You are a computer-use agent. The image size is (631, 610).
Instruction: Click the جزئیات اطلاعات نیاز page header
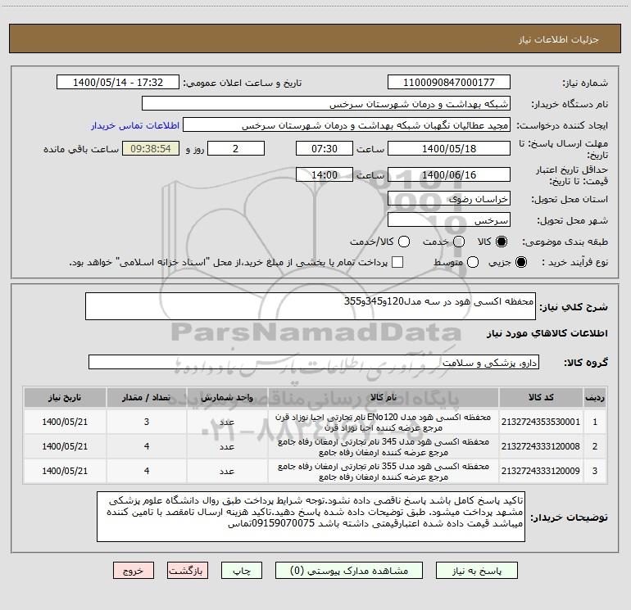coord(558,39)
